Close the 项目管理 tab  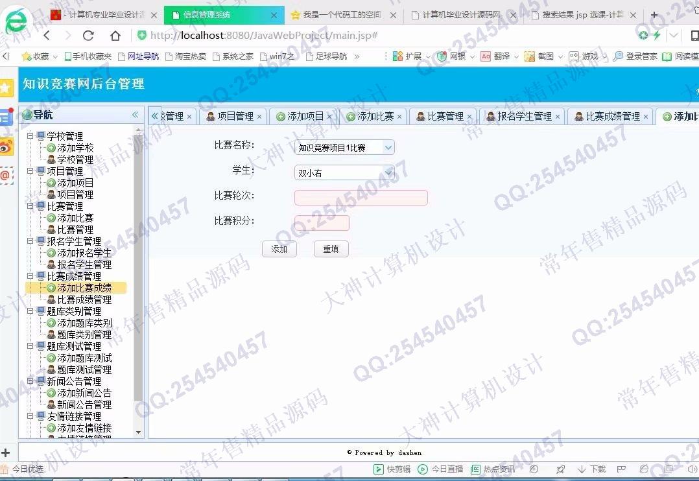pos(259,117)
